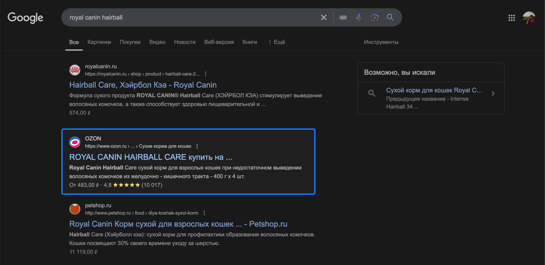Open 'Hairball Care, Хэйрбол Кэа - Royal Canin' link
Screen dimensions: 545x265
pyautogui.click(x=143, y=85)
